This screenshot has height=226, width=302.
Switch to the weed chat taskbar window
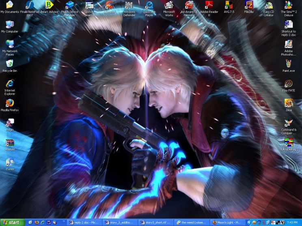tap(192, 222)
